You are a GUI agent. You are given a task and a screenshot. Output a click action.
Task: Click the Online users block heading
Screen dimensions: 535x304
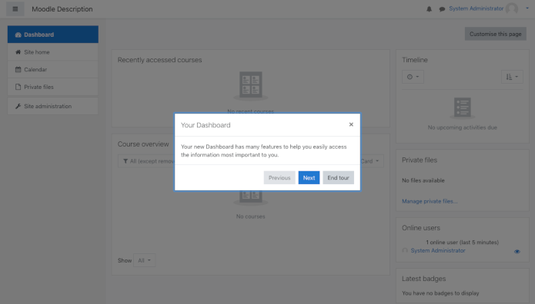421,228
